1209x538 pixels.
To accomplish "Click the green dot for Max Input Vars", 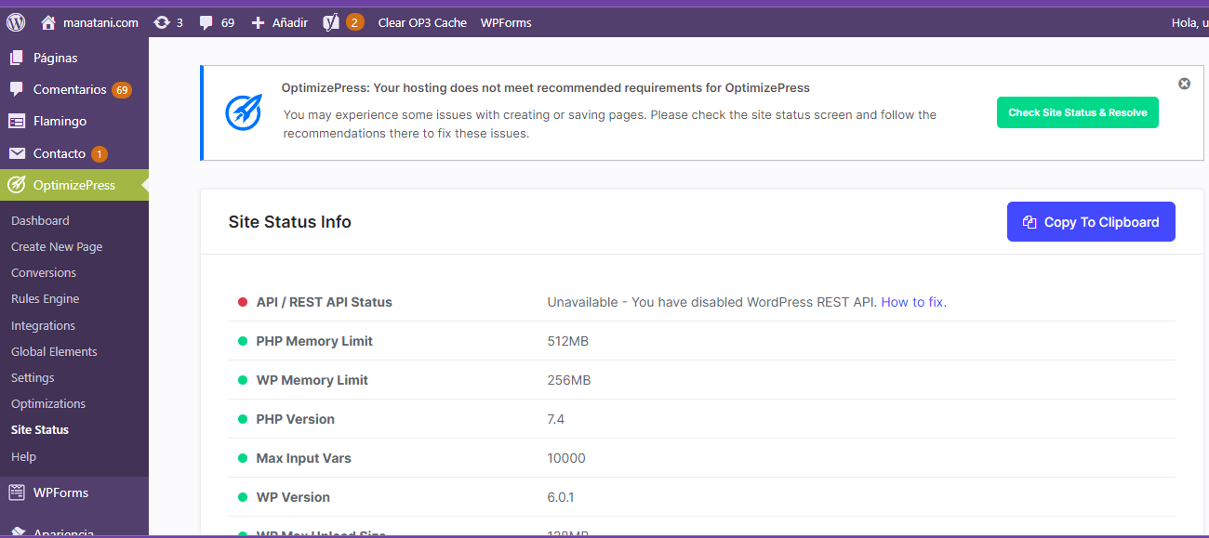I will point(243,458).
